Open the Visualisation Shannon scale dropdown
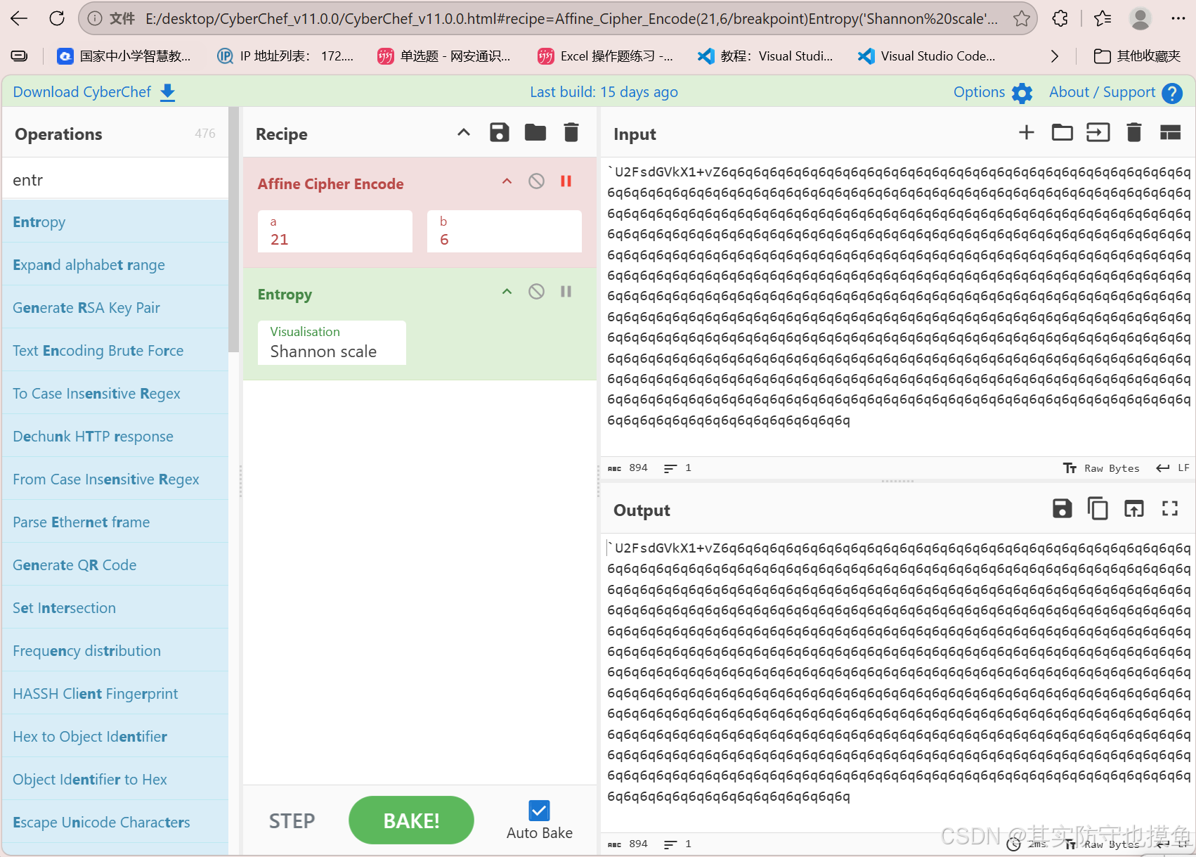 [332, 342]
